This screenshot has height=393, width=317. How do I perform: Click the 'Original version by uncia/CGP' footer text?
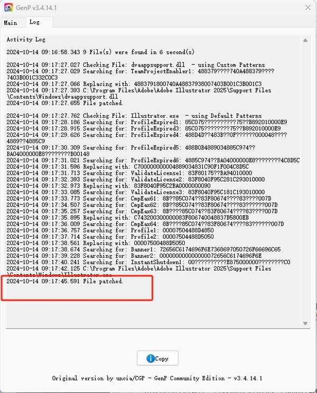tap(98, 378)
